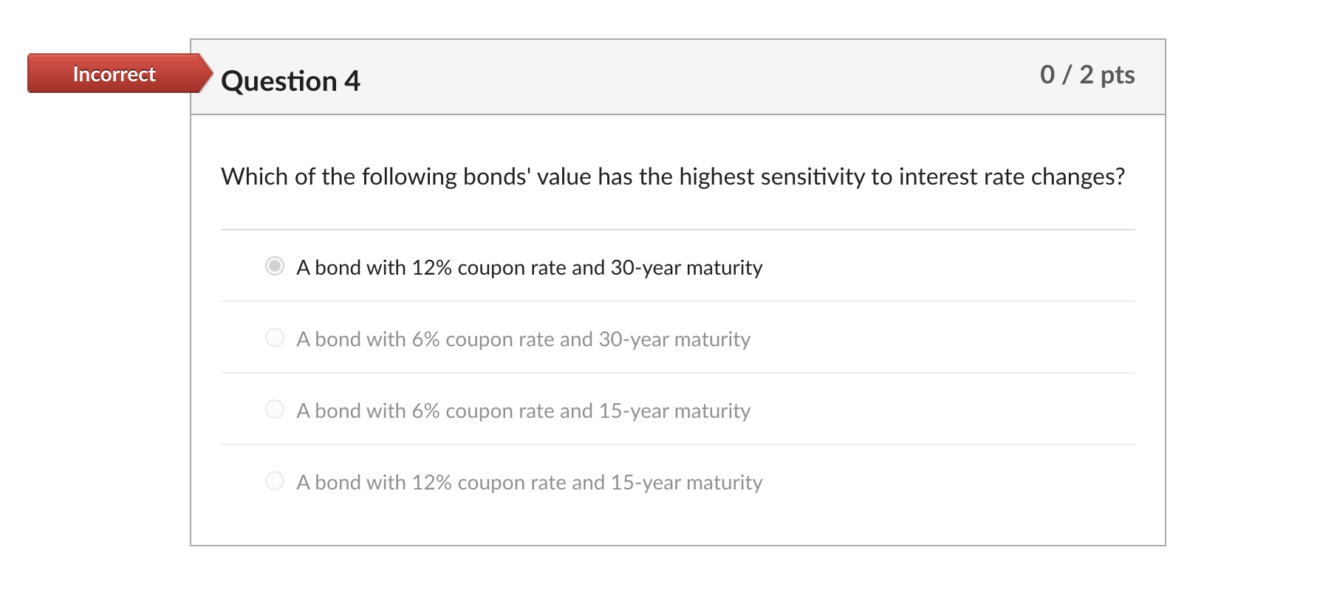Mark the 12% coupon 15-year maturity radio button
This screenshot has height=601, width=1334.
(275, 481)
